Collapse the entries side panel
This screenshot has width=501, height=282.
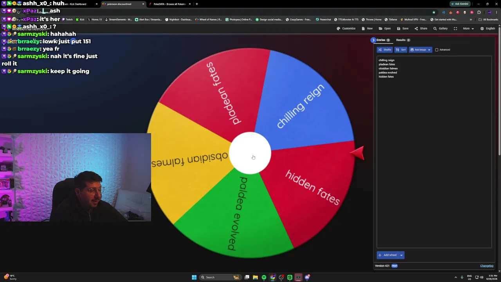[373, 40]
